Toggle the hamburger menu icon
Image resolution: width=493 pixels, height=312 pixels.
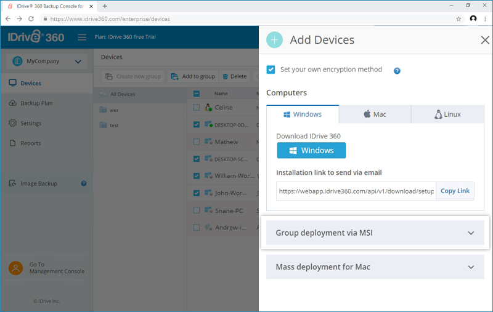[82, 38]
